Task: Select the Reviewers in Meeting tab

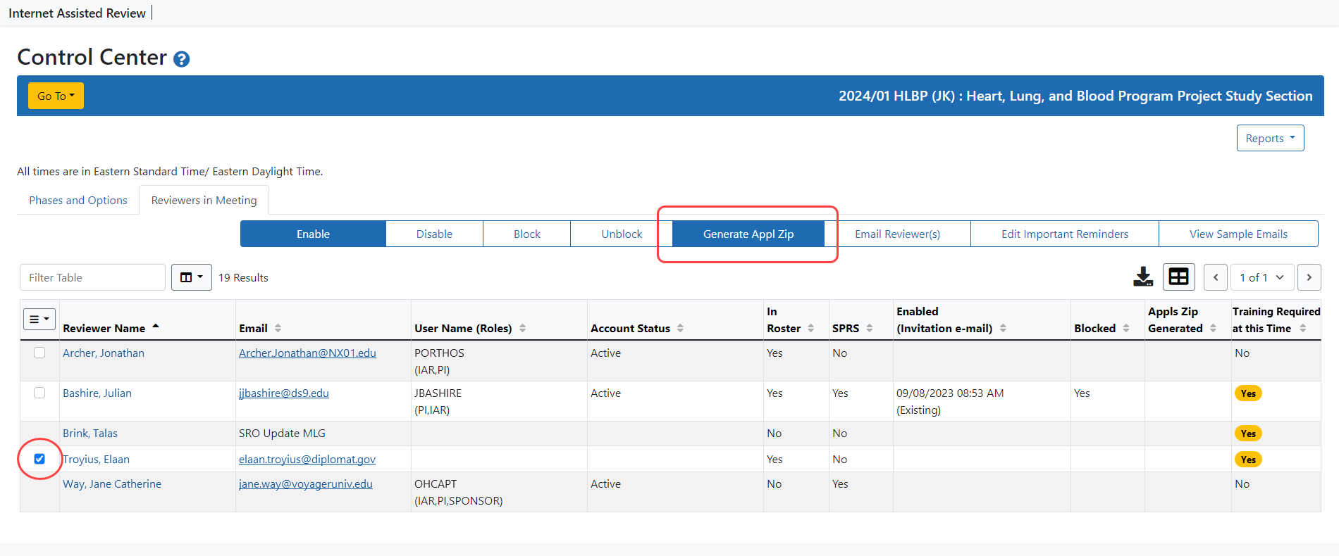Action: 204,200
